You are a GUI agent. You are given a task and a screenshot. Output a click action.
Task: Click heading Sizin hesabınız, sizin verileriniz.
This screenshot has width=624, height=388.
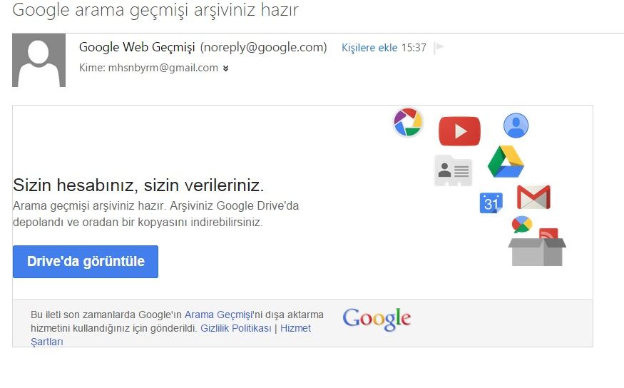tap(138, 185)
